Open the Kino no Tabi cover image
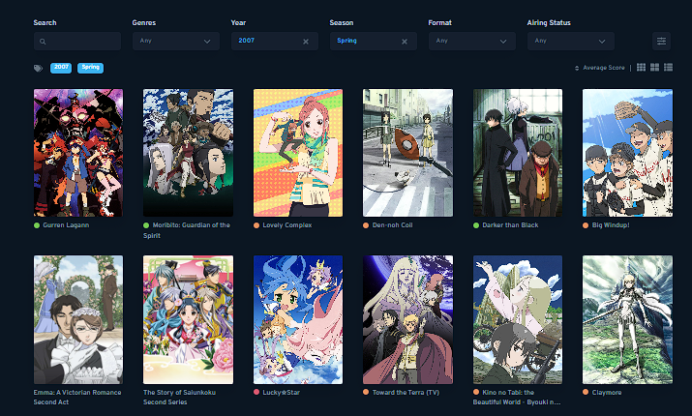Screen dimensions: 692x416 click(x=518, y=320)
